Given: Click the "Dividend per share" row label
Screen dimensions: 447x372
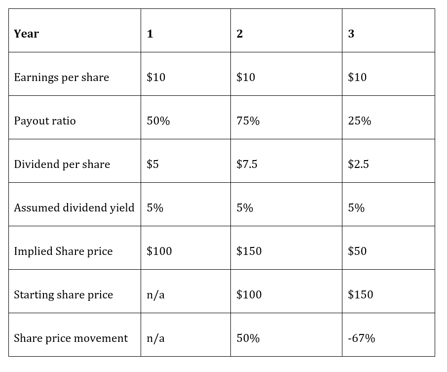Looking at the screenshot, I should [62, 165].
